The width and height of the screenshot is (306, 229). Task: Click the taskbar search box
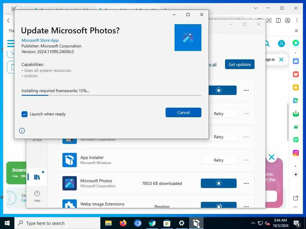pos(57,223)
